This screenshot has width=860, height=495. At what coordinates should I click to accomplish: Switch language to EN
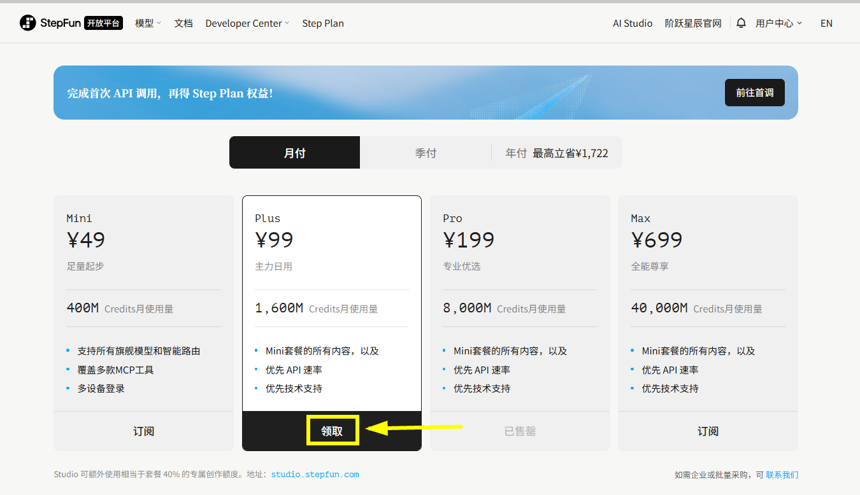tap(826, 23)
